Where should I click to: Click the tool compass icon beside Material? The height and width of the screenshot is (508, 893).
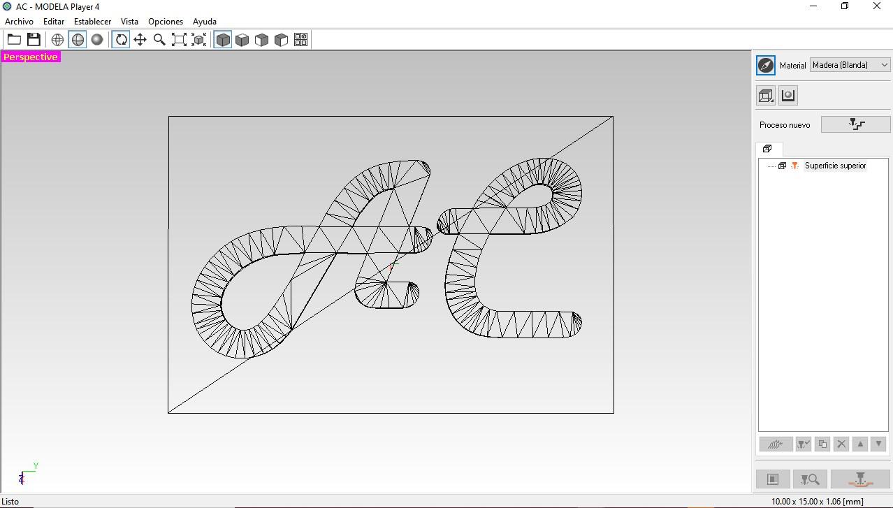766,65
